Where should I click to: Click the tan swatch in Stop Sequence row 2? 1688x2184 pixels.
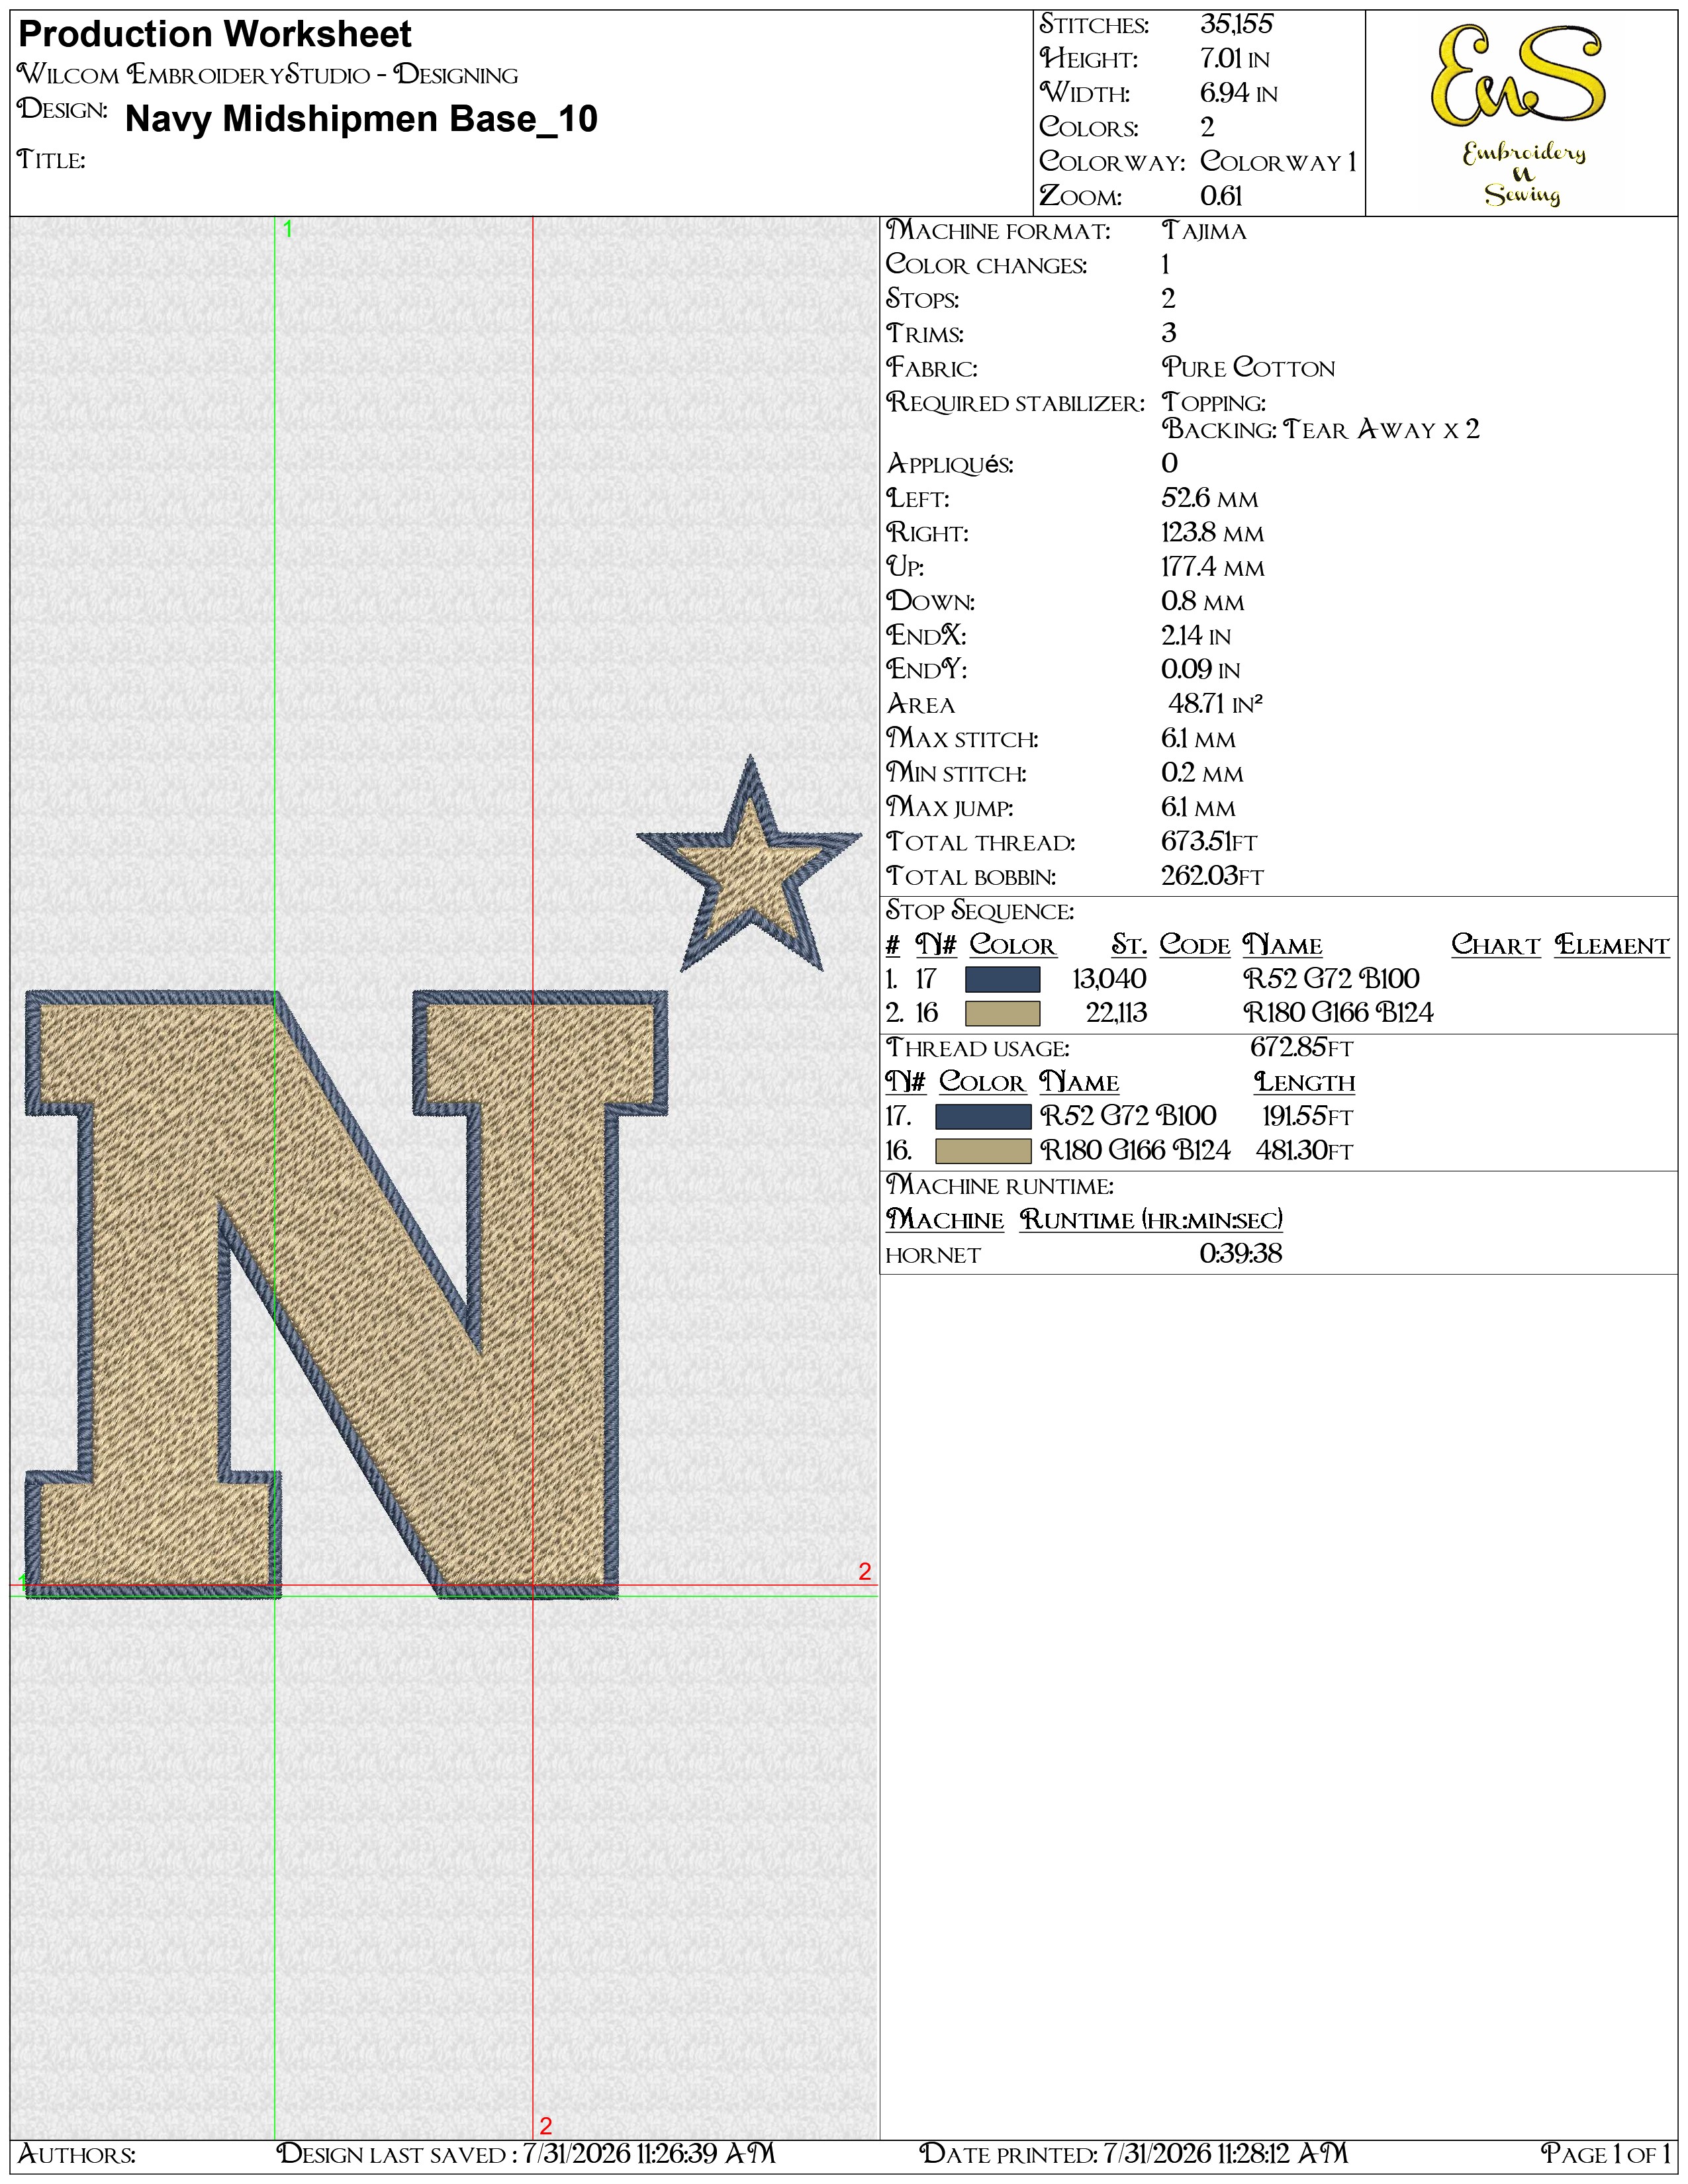[1002, 1014]
